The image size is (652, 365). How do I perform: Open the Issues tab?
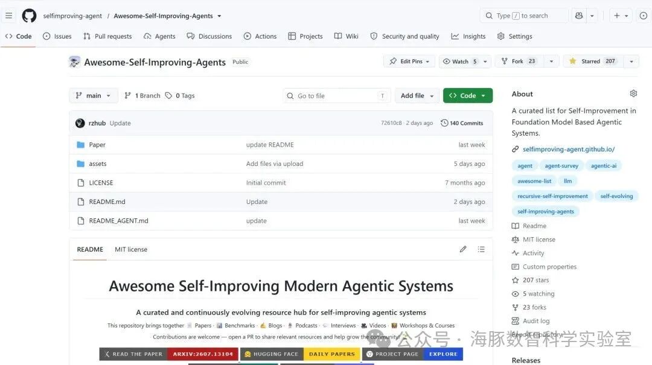(x=57, y=36)
